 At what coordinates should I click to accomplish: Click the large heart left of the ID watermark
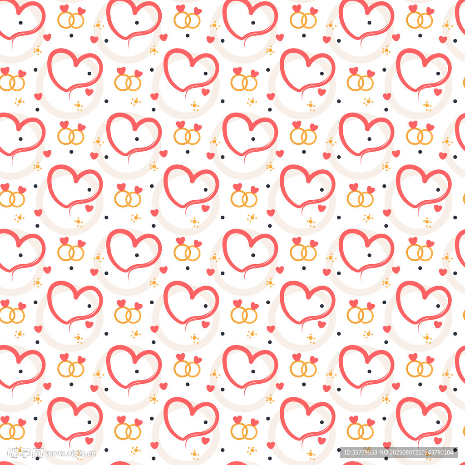pos(307,418)
